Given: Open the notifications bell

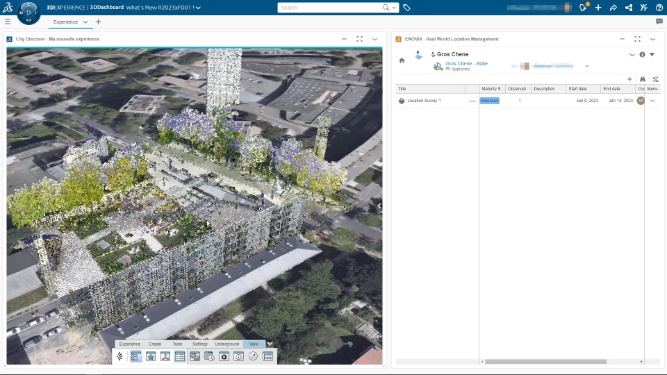Looking at the screenshot, I should coord(584,8).
